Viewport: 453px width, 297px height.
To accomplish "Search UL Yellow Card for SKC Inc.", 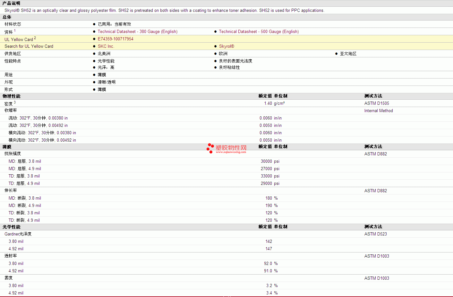I will (x=106, y=46).
